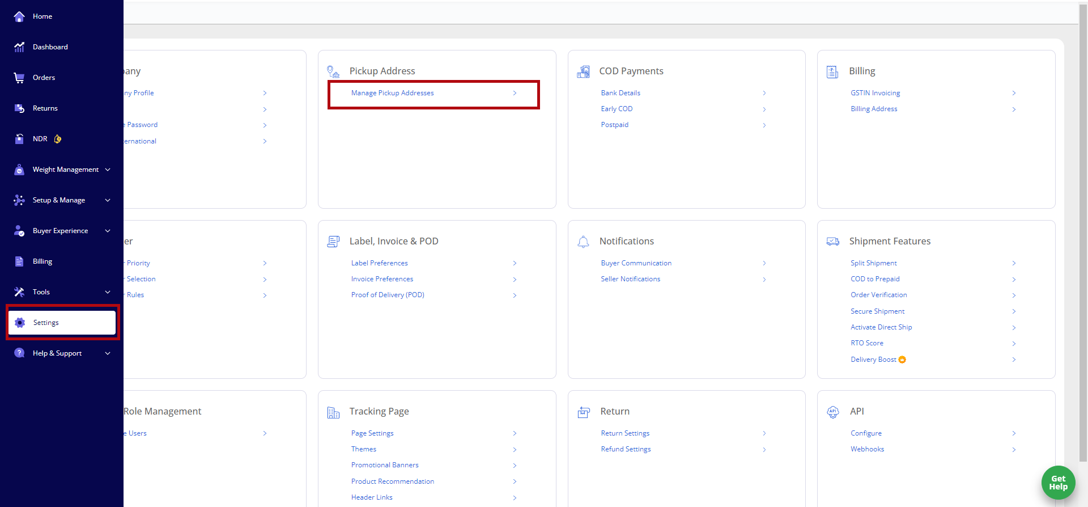Open Help & Support menu

pos(108,353)
